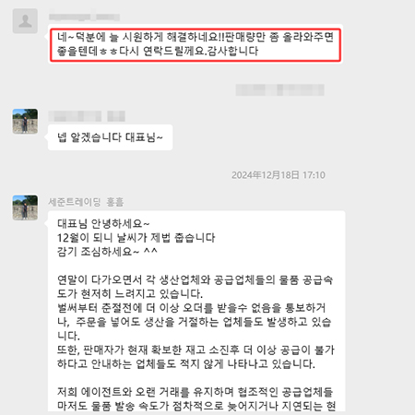The width and height of the screenshot is (415, 415).
Task: Click last visible line '마저도 물품 발송 속도가'
Action: 196,406
